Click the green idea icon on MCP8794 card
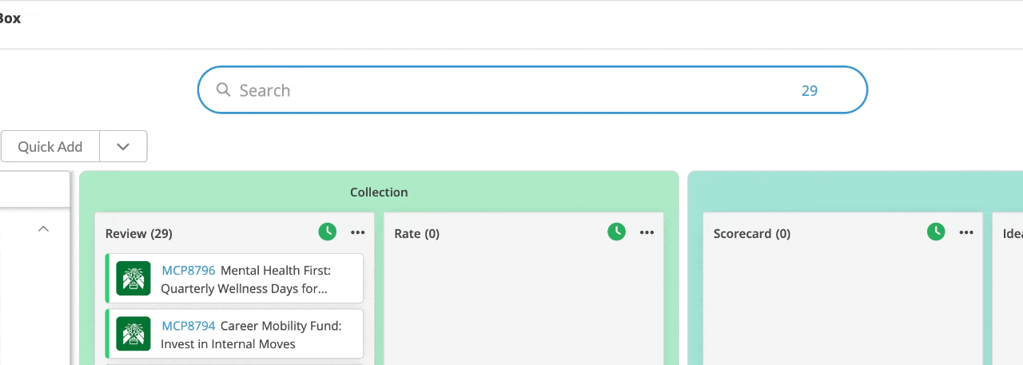This screenshot has height=365, width=1023. tap(133, 334)
